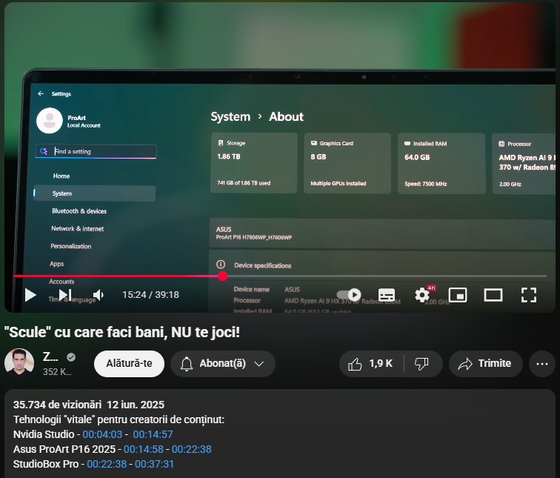Click the channel name beside the avatar
Viewport: 560px width, 478px height.
click(50, 356)
